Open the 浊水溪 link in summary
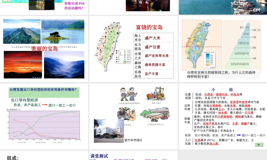The height and width of the screenshot is (160, 267). [223, 113]
